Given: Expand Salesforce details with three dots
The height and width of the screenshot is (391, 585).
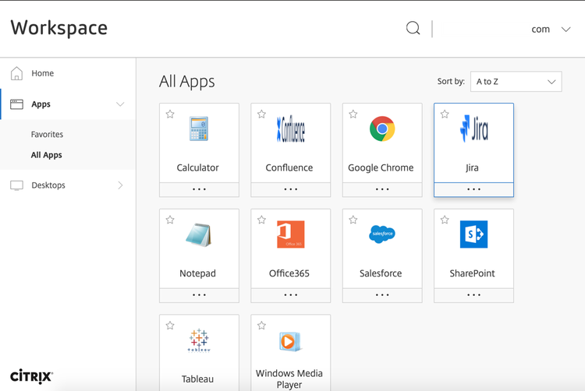Looking at the screenshot, I should click(382, 295).
